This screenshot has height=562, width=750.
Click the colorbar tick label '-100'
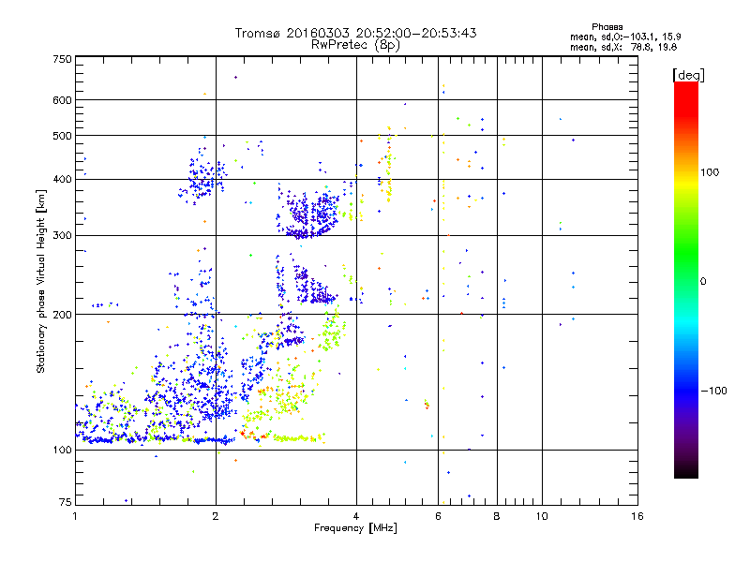(714, 391)
